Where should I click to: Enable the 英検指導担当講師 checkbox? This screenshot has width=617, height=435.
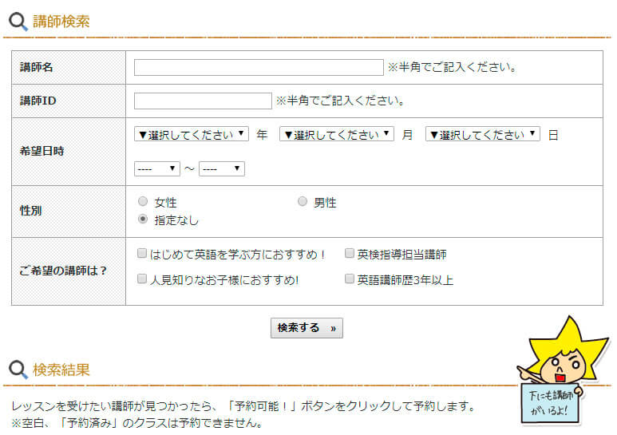pyautogui.click(x=350, y=254)
